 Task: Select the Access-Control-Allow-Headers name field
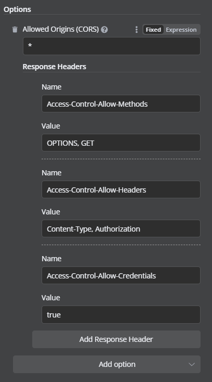(121, 189)
